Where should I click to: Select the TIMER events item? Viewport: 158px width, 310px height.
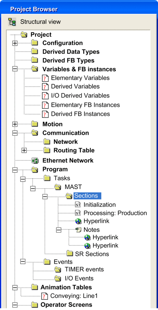click(x=84, y=269)
